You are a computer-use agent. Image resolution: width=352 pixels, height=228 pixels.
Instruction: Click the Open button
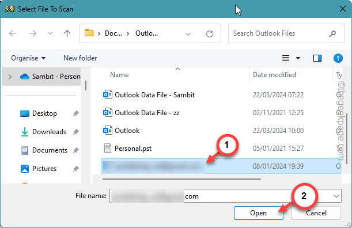tap(259, 213)
